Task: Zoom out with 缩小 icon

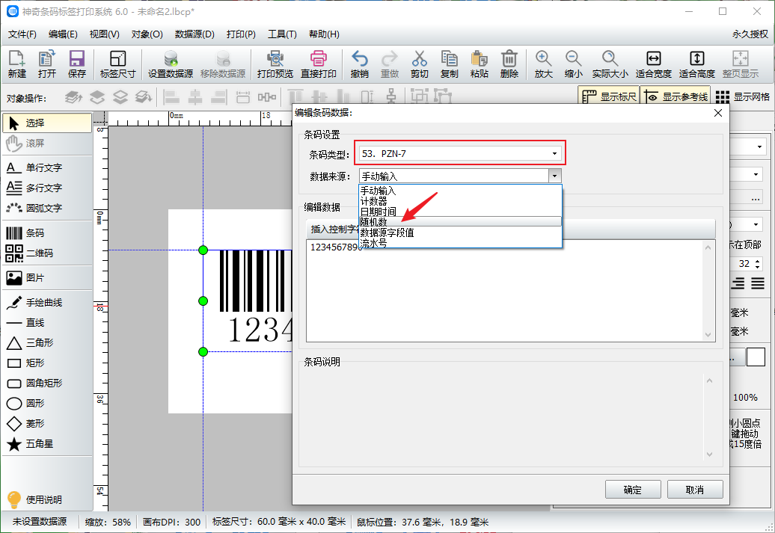Action: point(573,64)
